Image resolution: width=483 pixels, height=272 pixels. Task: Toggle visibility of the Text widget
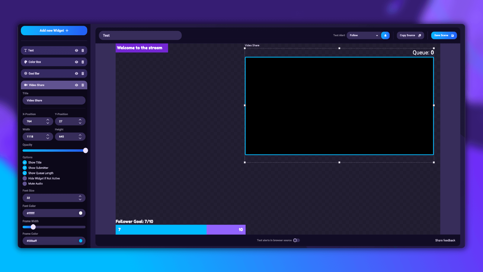coord(76,50)
